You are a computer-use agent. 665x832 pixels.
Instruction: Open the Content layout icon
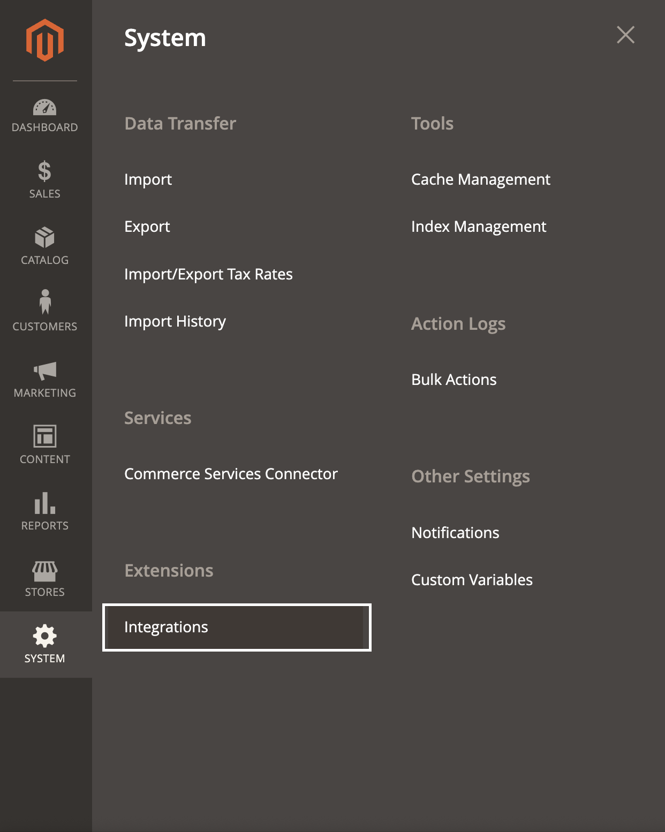point(45,436)
